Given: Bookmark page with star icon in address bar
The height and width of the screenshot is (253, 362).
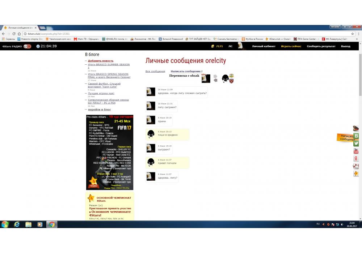Looking at the screenshot, I should pos(353,34).
